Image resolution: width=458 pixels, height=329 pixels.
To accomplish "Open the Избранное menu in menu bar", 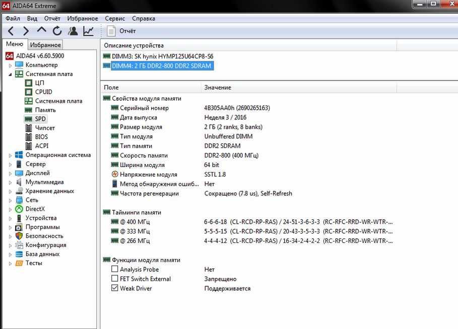I will click(83, 19).
